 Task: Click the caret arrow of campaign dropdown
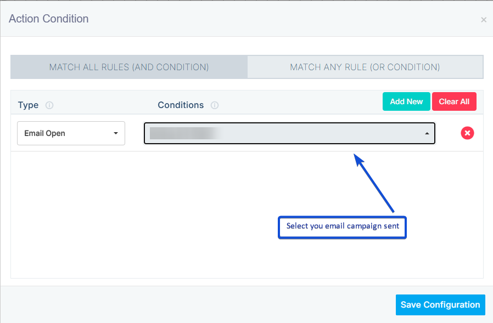[427, 133]
